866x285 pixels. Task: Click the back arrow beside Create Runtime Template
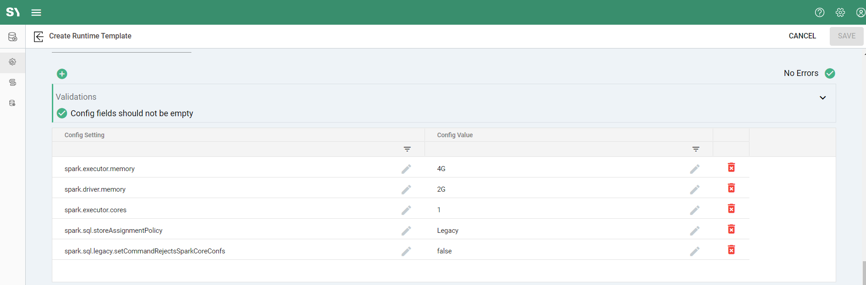[x=39, y=36]
